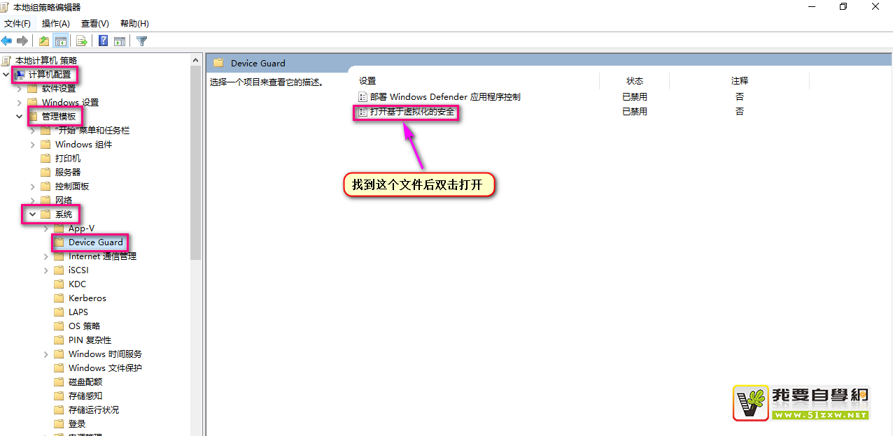Open Help via the blue question-mark icon

[x=103, y=41]
